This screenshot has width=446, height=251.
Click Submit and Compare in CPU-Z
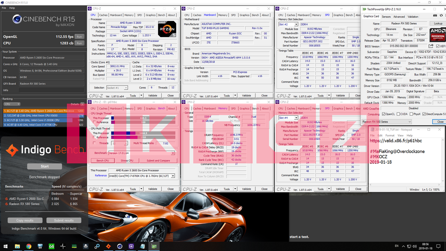pyautogui.click(x=158, y=161)
